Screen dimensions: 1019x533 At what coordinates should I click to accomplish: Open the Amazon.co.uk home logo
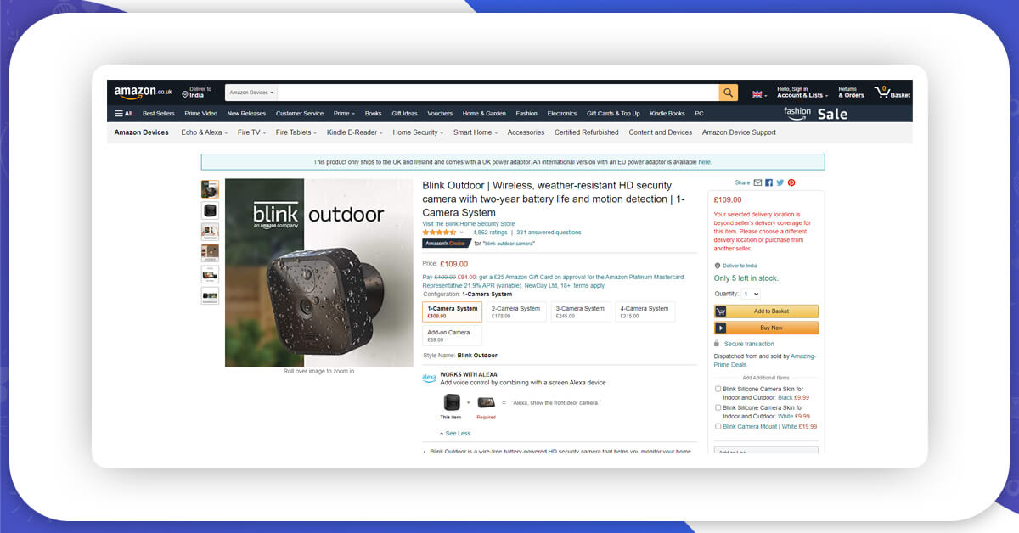[x=143, y=92]
